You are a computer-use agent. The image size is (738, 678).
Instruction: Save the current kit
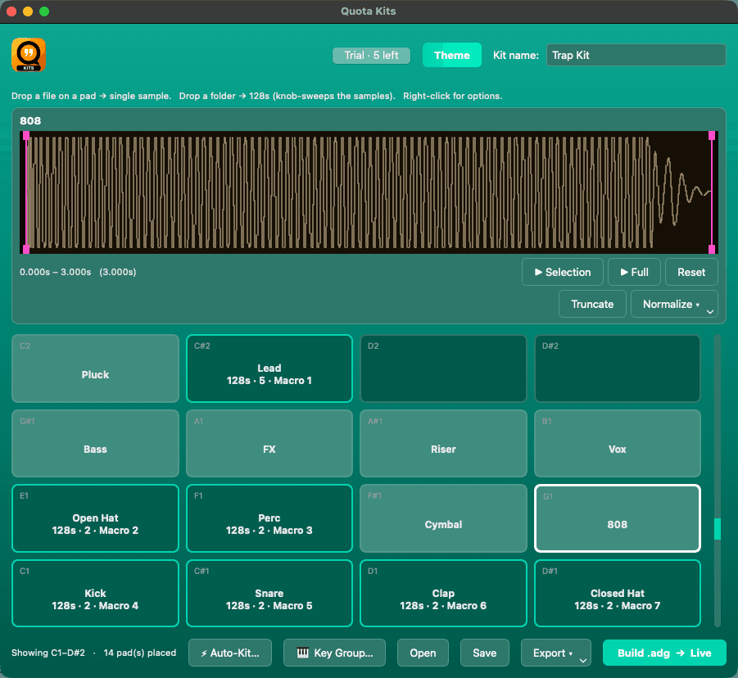[484, 653]
